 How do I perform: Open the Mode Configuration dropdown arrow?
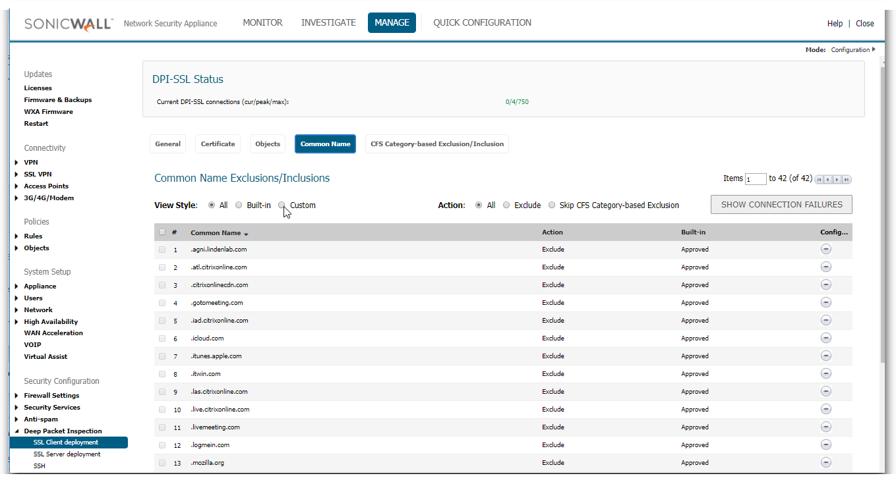874,49
